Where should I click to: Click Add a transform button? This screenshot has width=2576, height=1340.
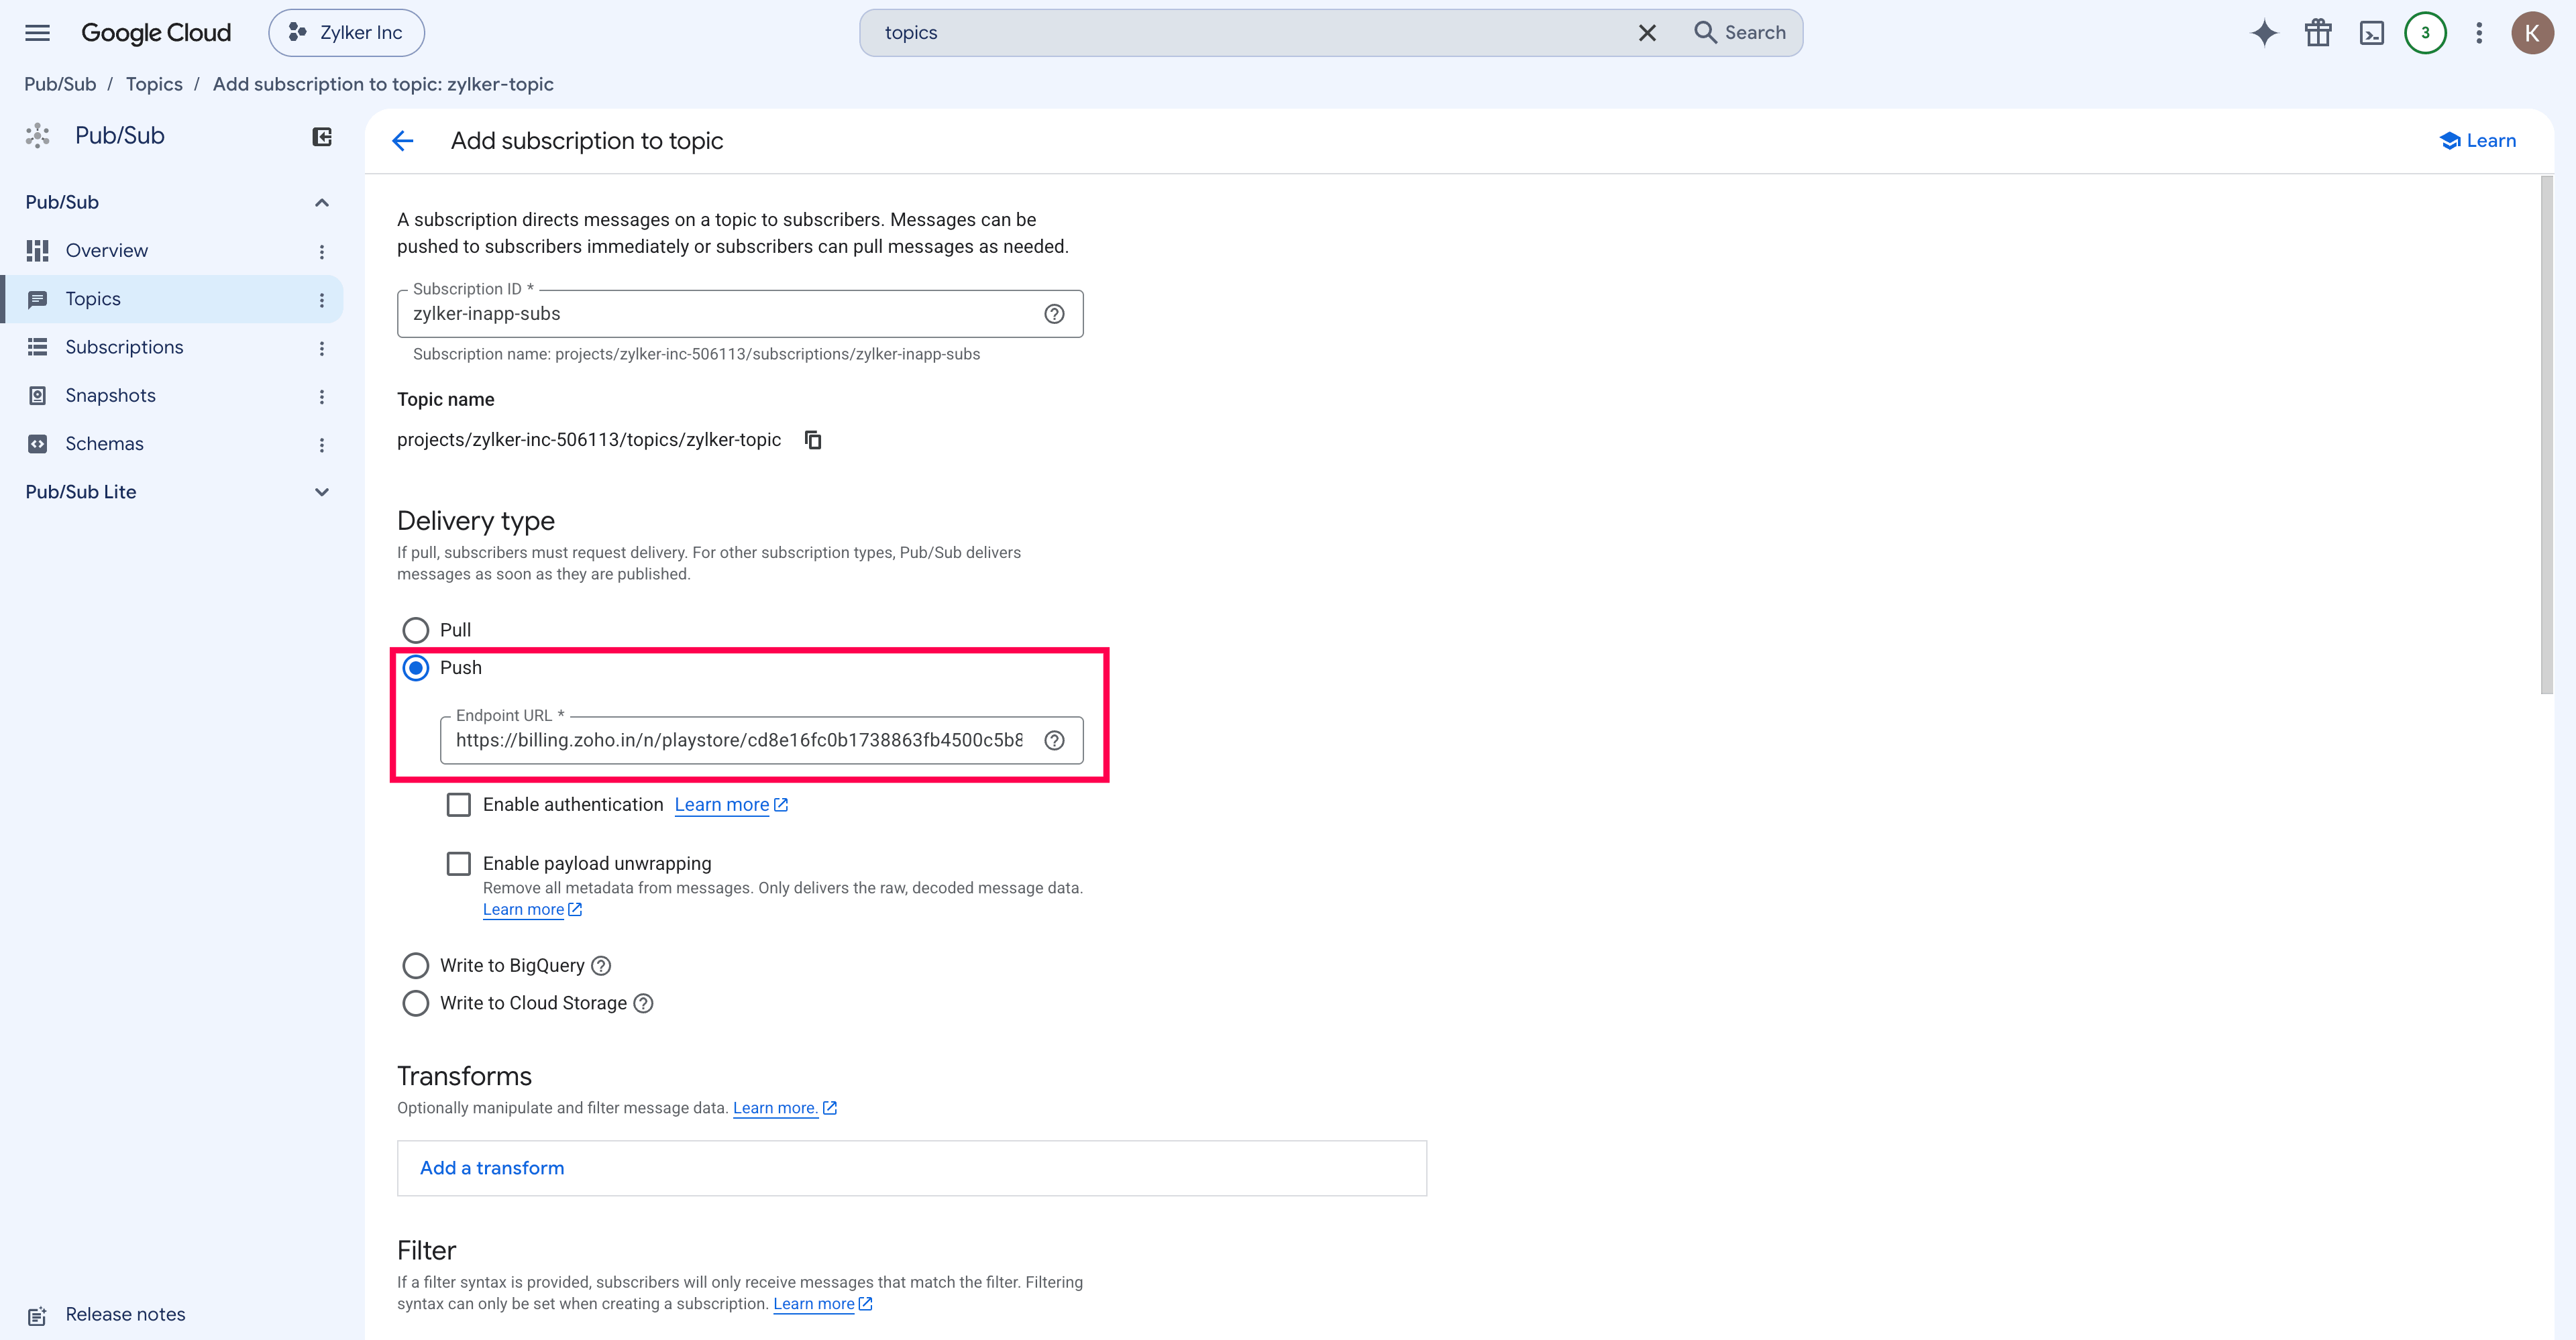492,1168
